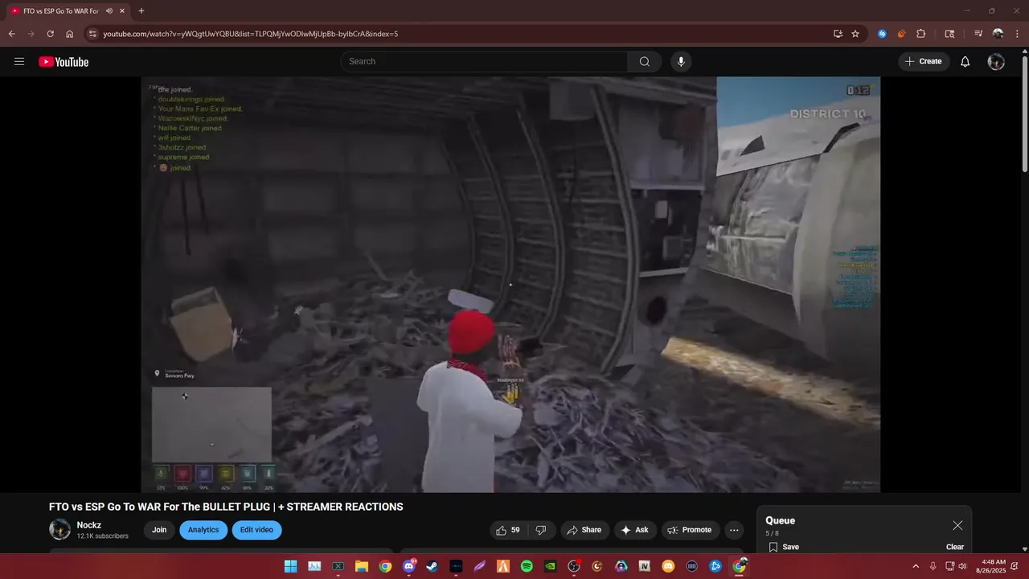Share this video

click(584, 530)
